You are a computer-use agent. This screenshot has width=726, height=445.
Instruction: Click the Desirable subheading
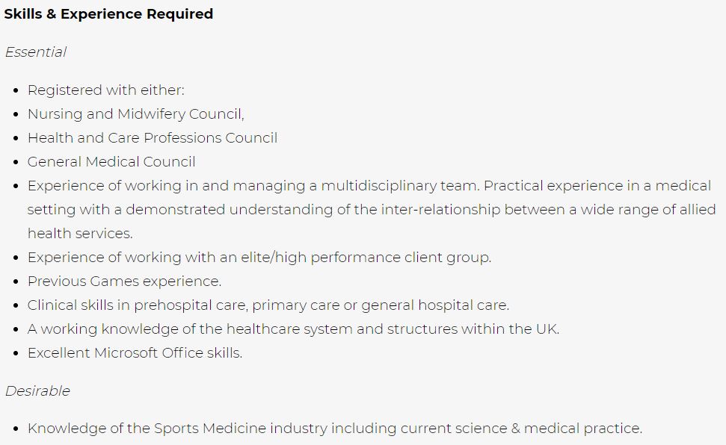[x=37, y=391]
